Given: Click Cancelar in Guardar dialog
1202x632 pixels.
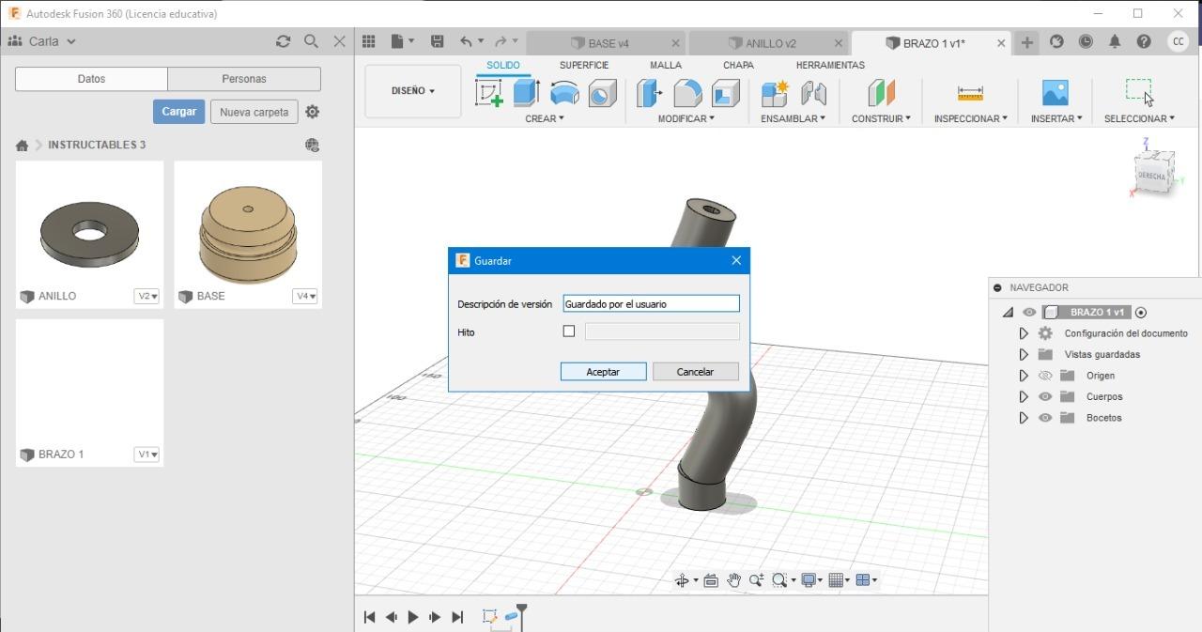Looking at the screenshot, I should click(696, 372).
